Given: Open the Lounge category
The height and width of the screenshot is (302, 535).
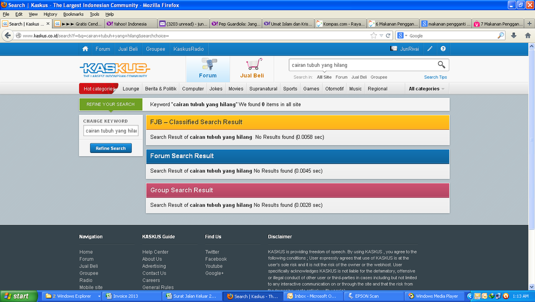Looking at the screenshot, I should (131, 89).
